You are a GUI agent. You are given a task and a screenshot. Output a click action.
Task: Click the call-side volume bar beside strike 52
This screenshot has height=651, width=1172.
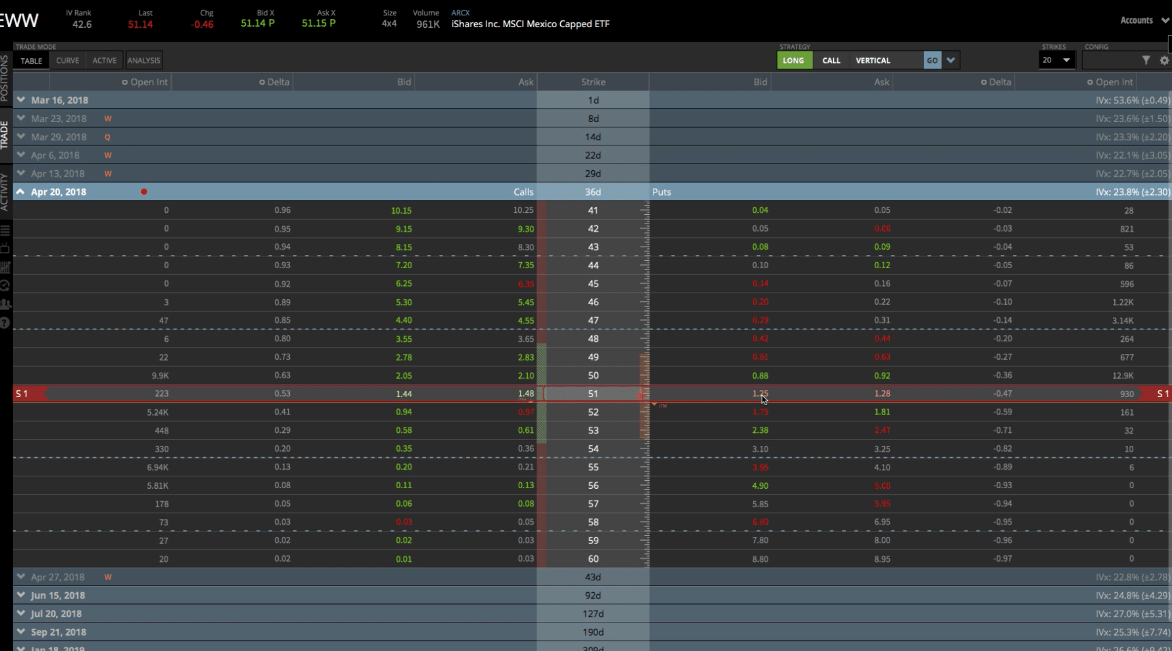[x=542, y=412]
